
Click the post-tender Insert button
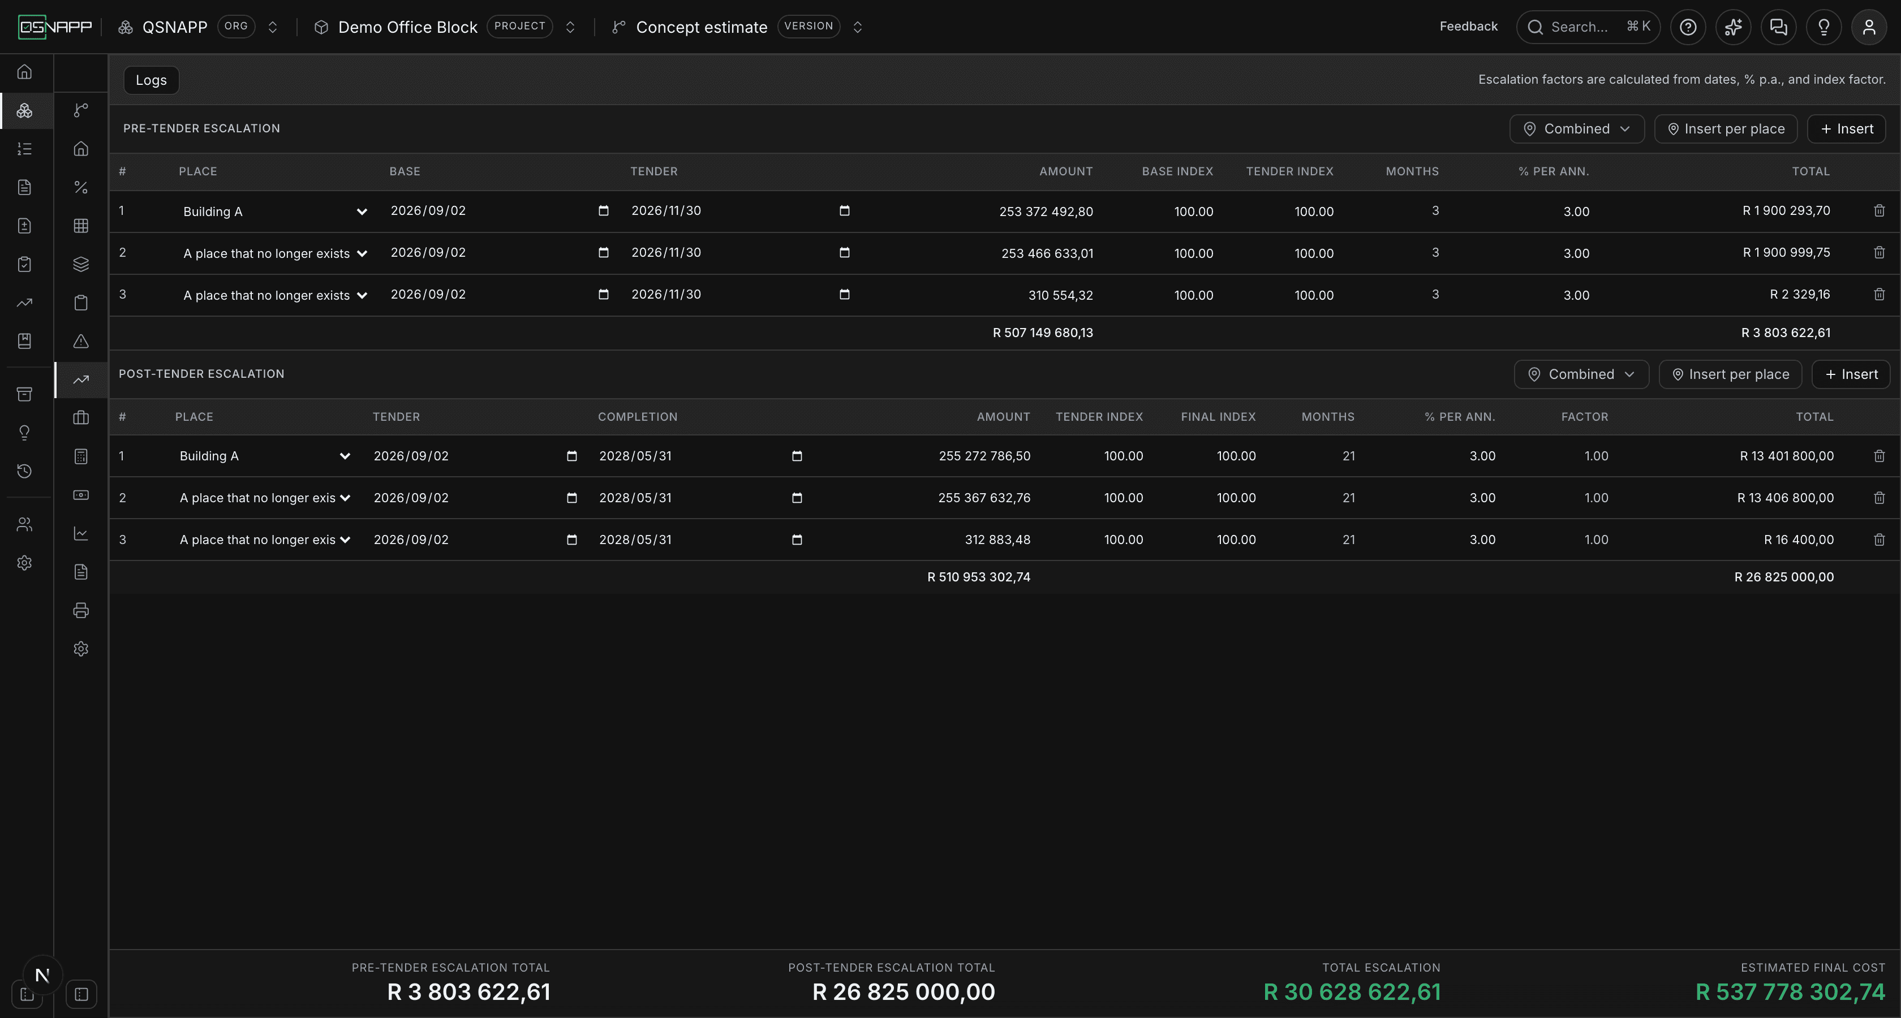1851,375
